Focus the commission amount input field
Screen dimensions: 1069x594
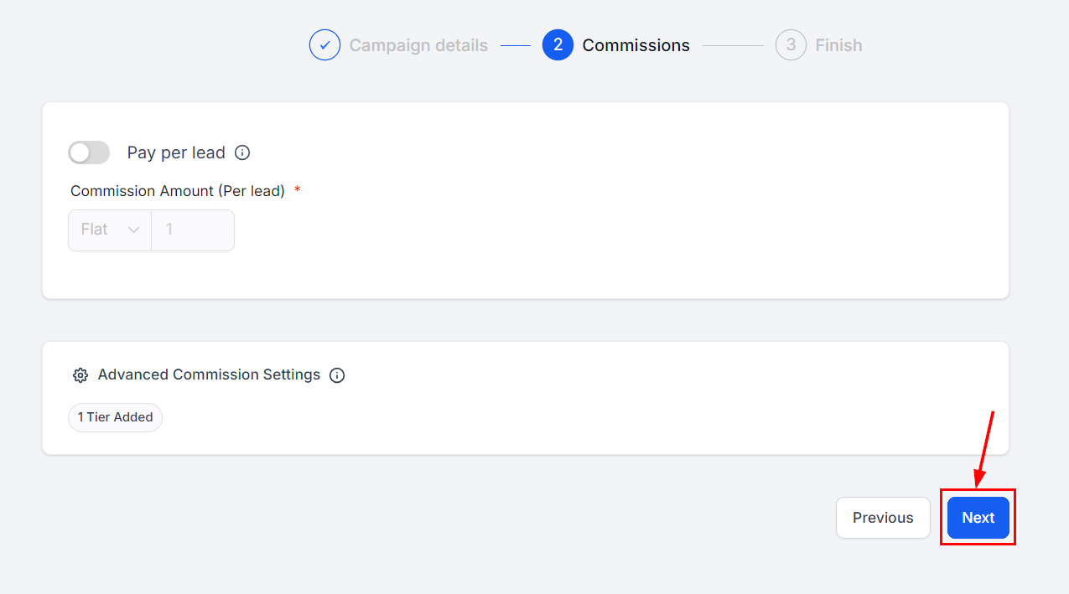pos(193,230)
